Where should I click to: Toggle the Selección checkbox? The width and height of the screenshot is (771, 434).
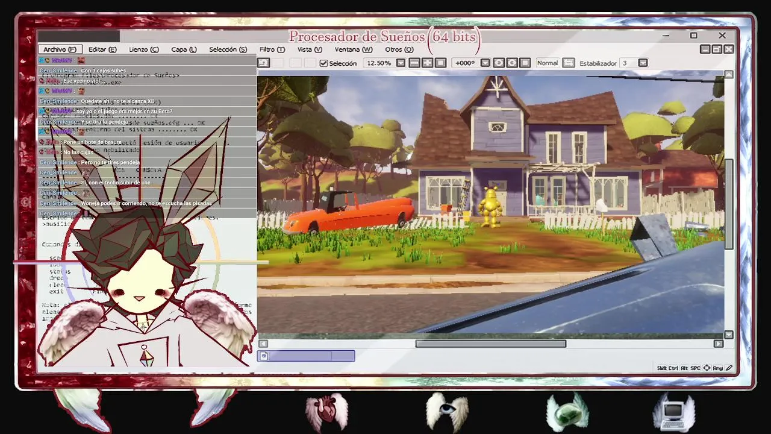323,63
